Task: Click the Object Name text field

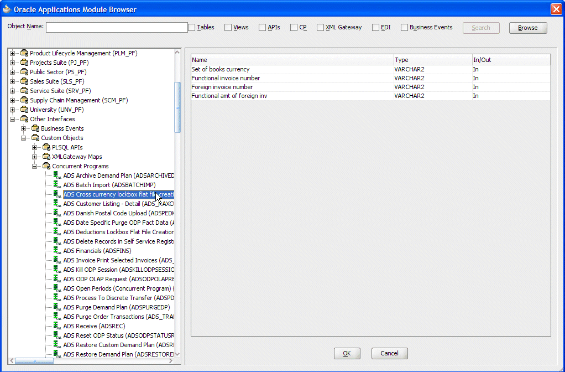Action: pos(117,28)
